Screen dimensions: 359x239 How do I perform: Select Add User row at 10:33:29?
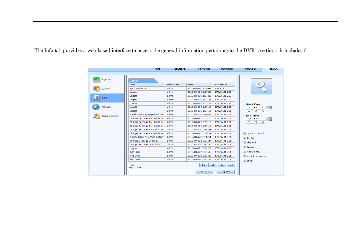pyautogui.click(x=182, y=160)
